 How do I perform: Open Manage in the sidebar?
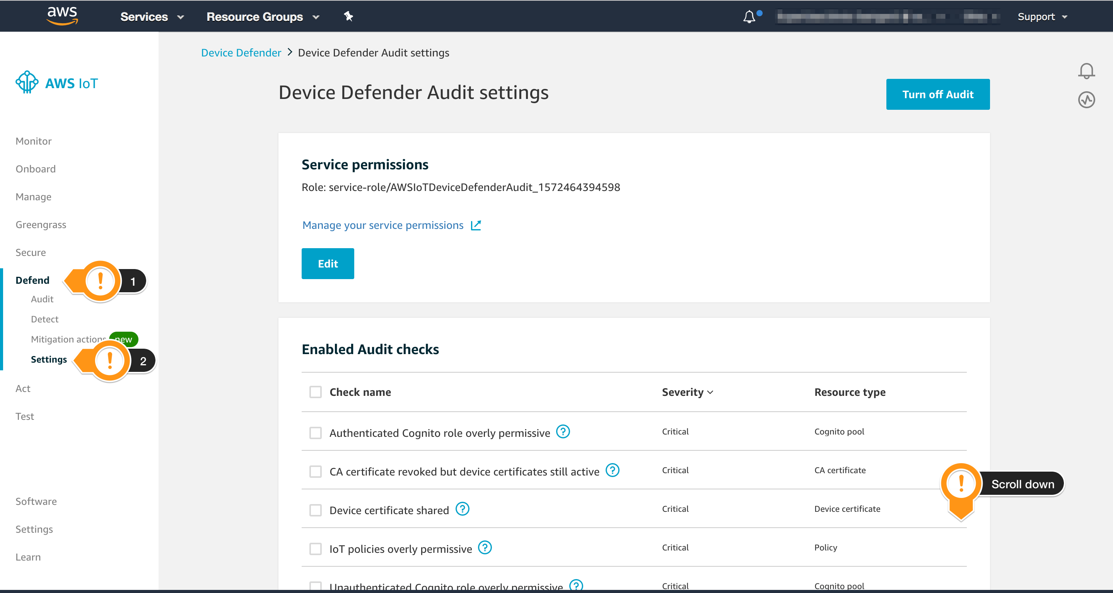33,197
